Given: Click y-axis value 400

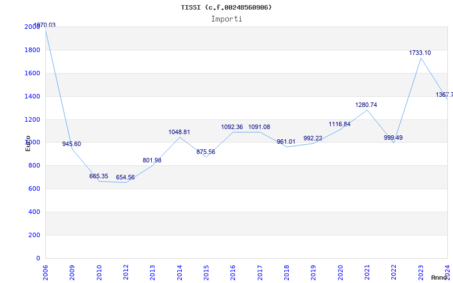Looking at the screenshot, I should [x=35, y=212].
